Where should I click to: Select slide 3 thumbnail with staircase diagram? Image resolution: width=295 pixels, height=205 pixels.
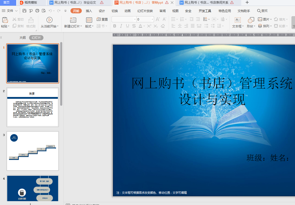click(x=33, y=151)
